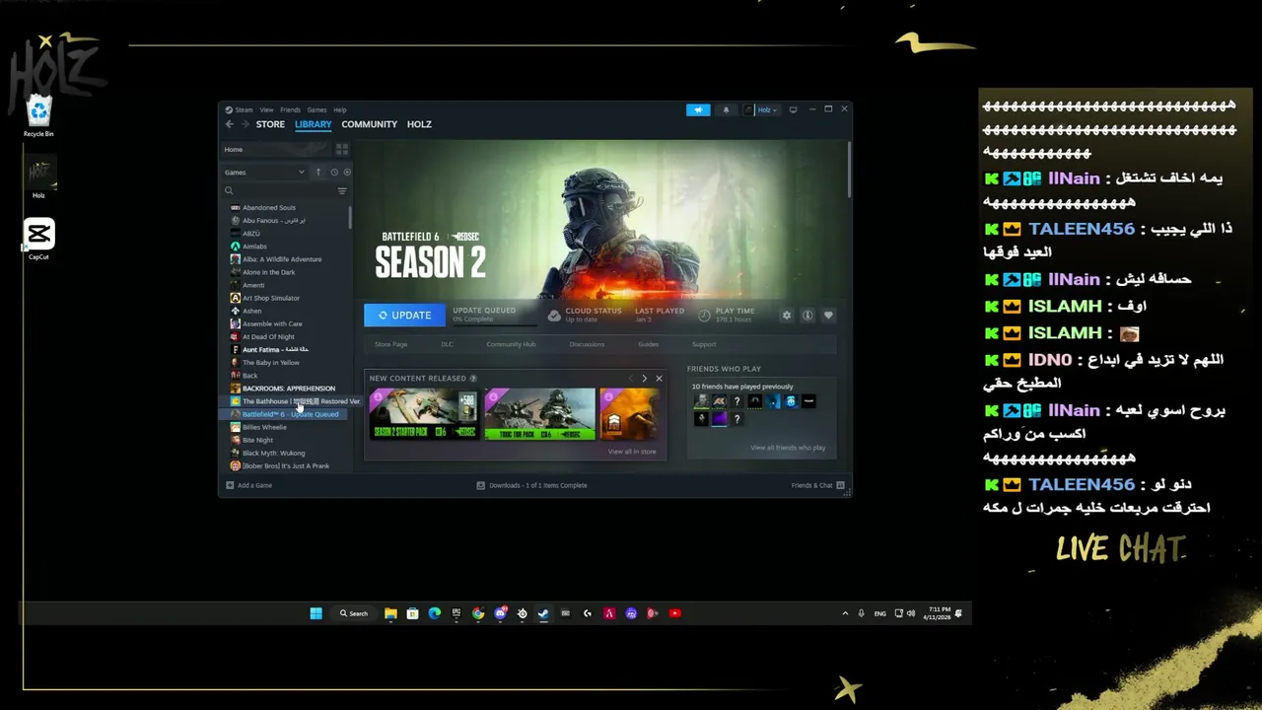This screenshot has height=710, width=1262.
Task: Click View all in store
Action: pos(632,452)
